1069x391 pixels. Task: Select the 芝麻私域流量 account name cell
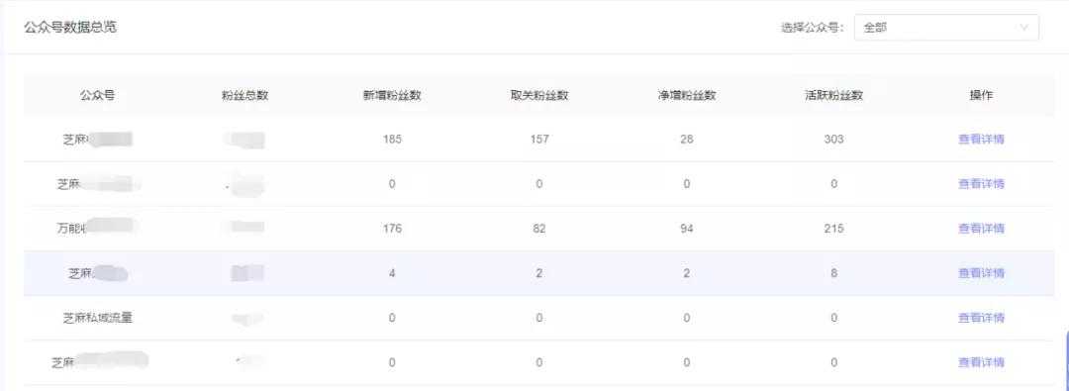[97, 318]
